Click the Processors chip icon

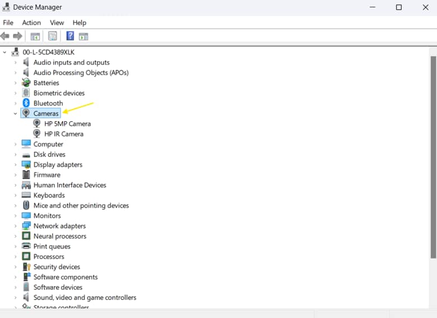(x=26, y=256)
